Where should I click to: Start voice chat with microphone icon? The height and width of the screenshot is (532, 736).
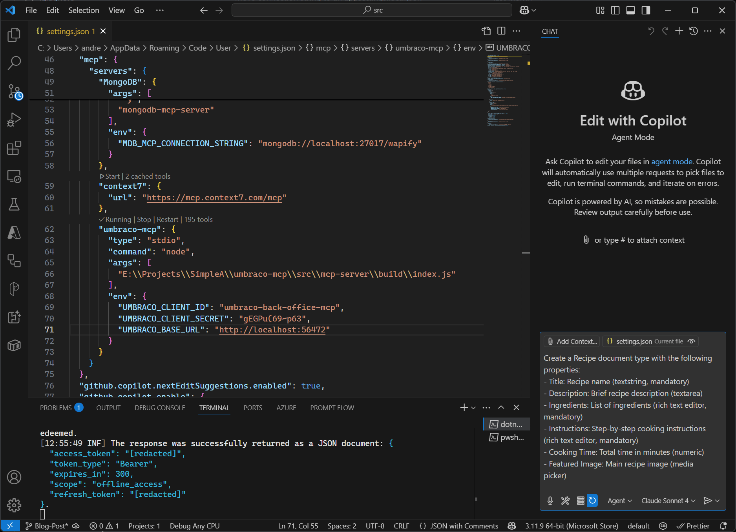550,501
